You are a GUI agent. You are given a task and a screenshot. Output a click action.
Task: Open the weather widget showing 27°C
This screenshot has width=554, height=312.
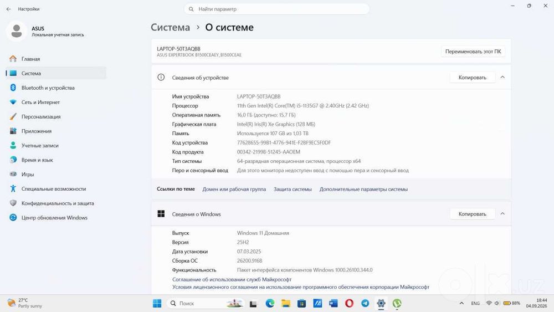click(25, 303)
